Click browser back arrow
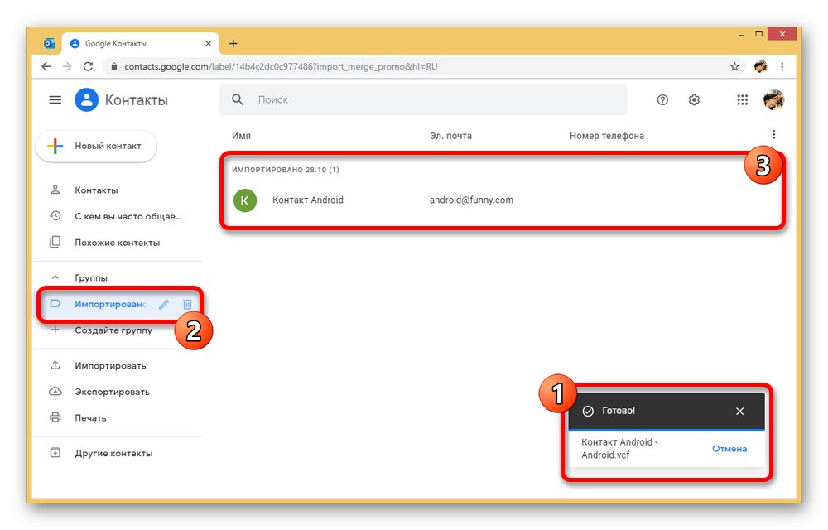This screenshot has height=530, width=828. (x=46, y=66)
